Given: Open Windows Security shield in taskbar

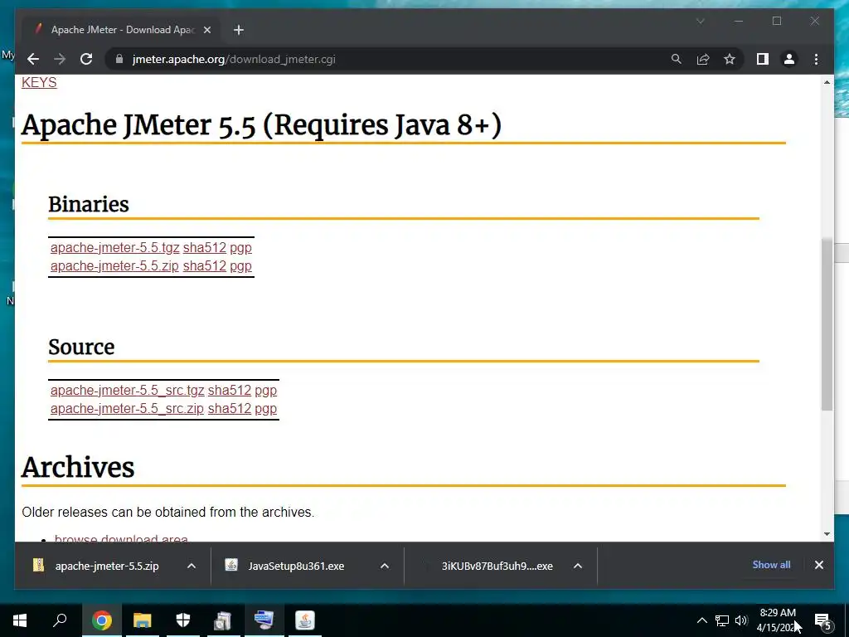Looking at the screenshot, I should (183, 620).
